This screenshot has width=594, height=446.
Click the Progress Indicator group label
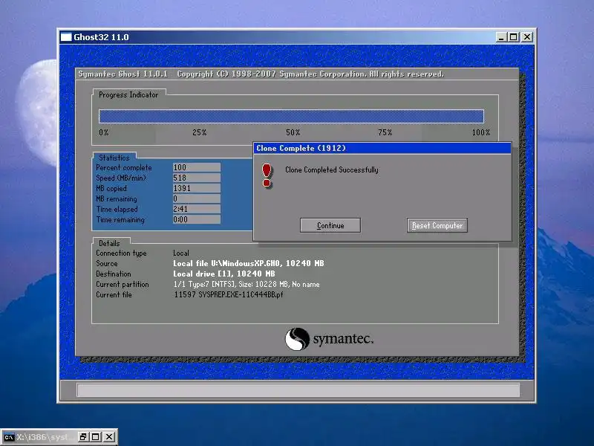[x=128, y=95]
